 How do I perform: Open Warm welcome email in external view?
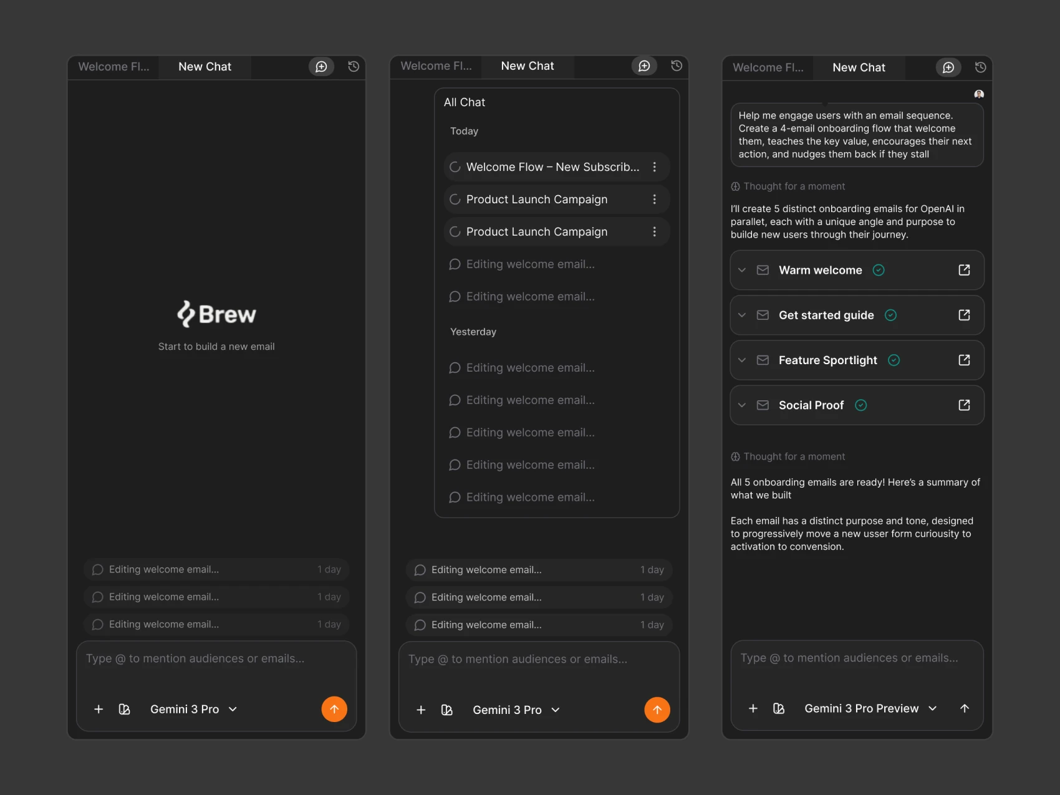[x=964, y=270]
